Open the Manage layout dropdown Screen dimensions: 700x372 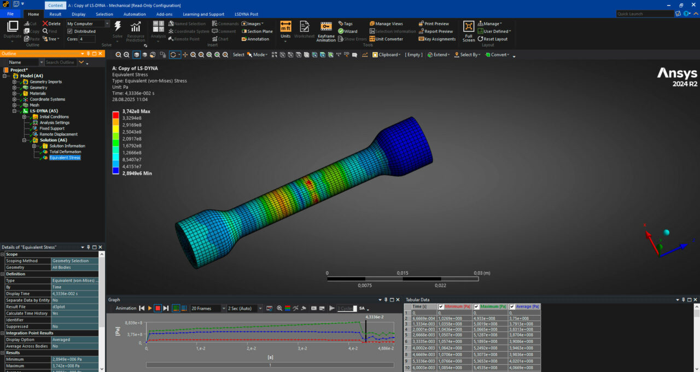[489, 24]
